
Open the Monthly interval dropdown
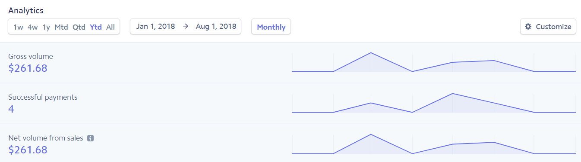coord(271,27)
